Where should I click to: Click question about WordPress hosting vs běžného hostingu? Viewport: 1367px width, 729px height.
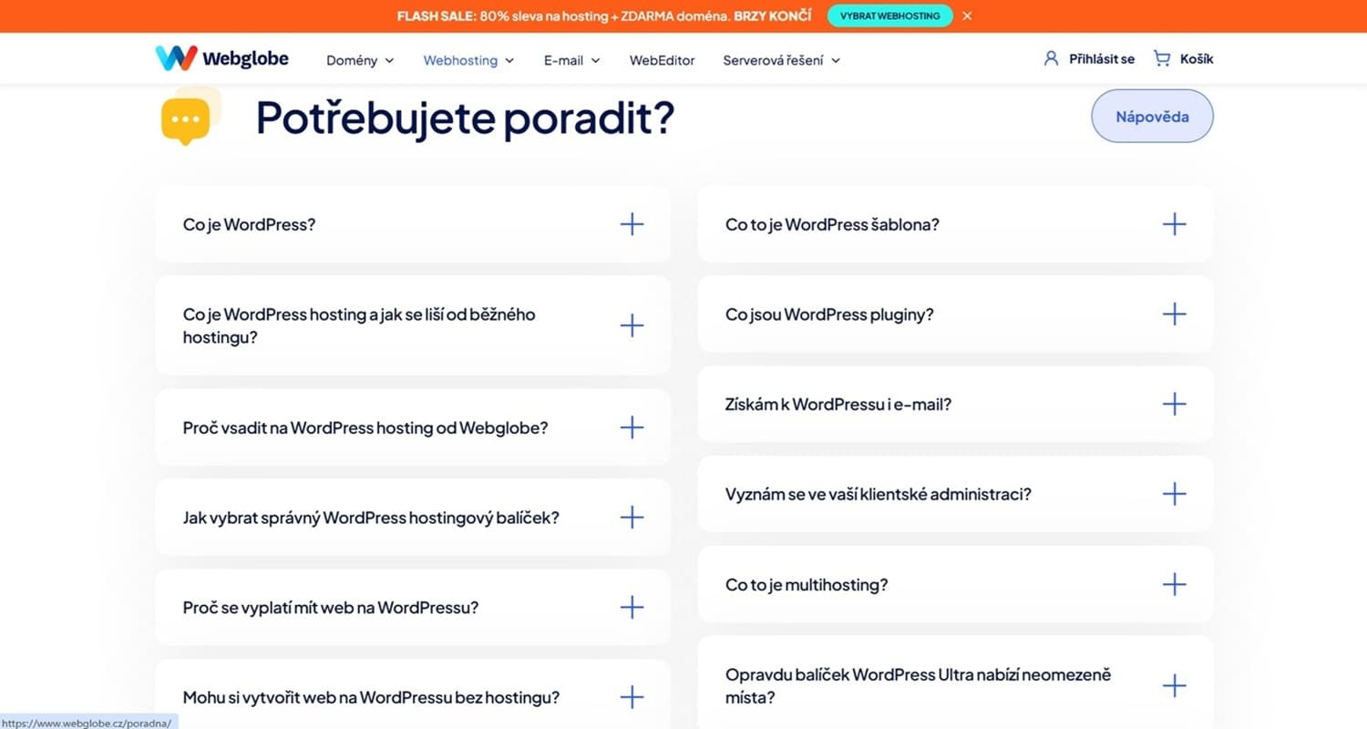pyautogui.click(x=359, y=325)
